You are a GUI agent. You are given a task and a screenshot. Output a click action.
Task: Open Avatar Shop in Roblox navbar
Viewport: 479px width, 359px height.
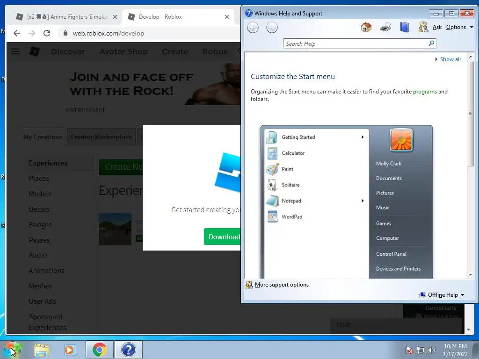coord(123,51)
